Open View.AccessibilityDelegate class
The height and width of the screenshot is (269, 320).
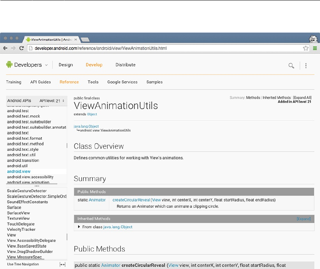tap(31, 240)
